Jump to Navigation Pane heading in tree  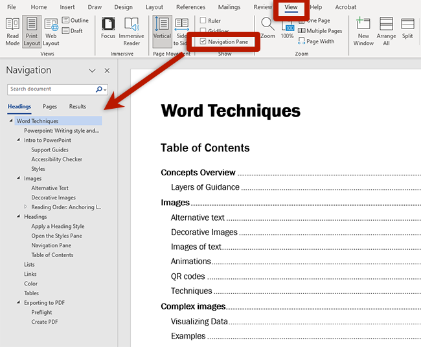51,245
